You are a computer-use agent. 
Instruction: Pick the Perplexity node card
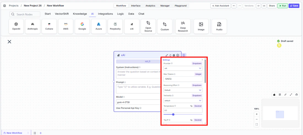pos(115,26)
